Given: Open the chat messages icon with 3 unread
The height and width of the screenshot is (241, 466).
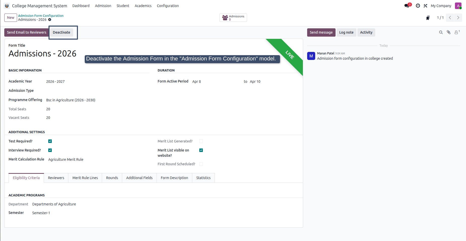Looking at the screenshot, I should coord(407,5).
